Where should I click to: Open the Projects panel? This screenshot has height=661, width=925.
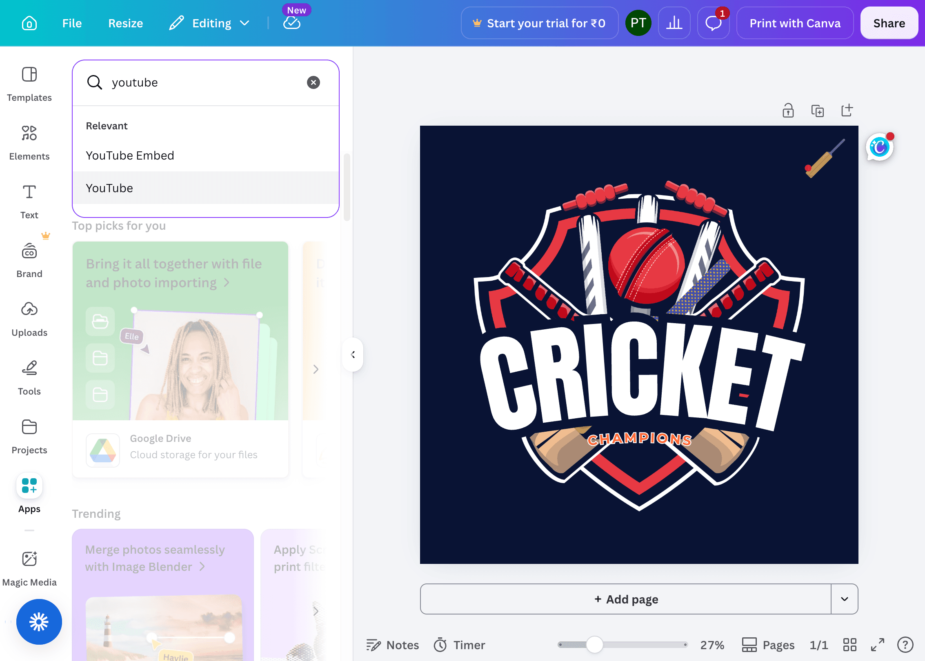click(29, 437)
